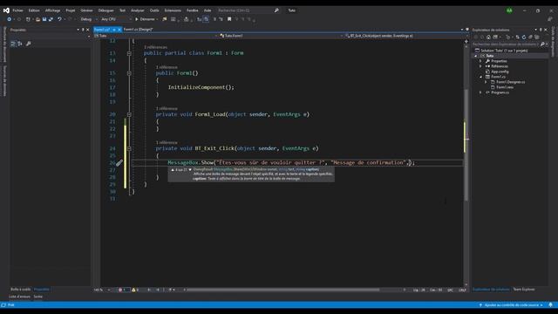558x314 pixels.
Task: Select Program.cs in Solution Explorer
Action: point(500,92)
